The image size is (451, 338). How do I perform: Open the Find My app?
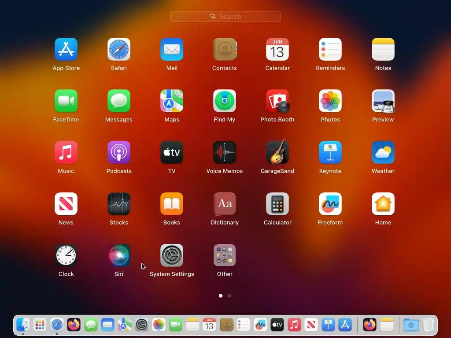pyautogui.click(x=225, y=101)
